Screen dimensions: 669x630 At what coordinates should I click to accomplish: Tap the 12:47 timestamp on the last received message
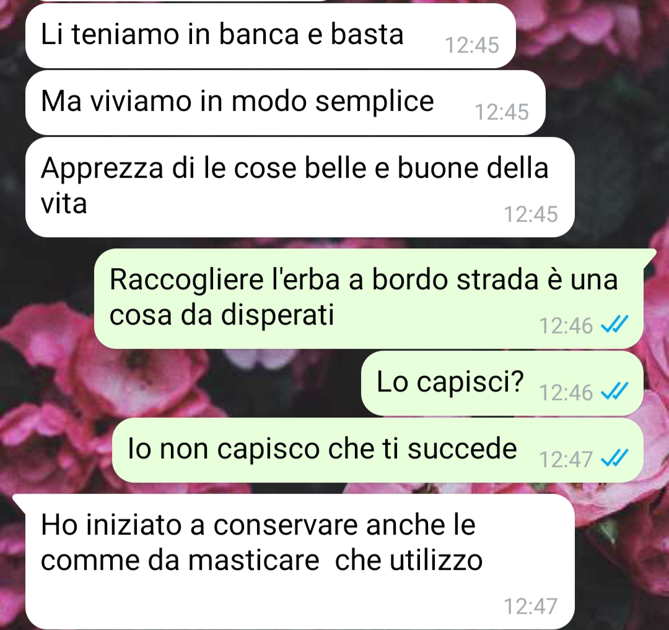point(531,606)
